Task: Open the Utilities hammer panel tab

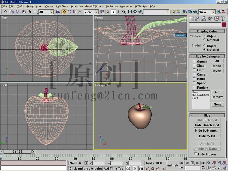Action: [x=223, y=19]
